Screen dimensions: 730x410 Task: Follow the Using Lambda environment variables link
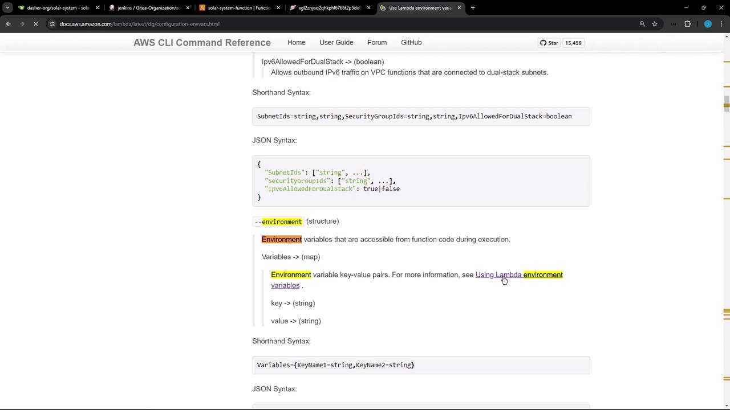point(498,275)
